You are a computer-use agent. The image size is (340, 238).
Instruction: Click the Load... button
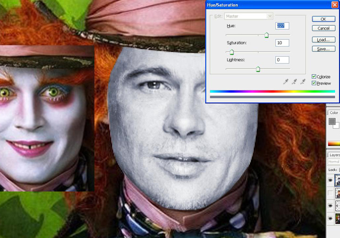(324, 40)
